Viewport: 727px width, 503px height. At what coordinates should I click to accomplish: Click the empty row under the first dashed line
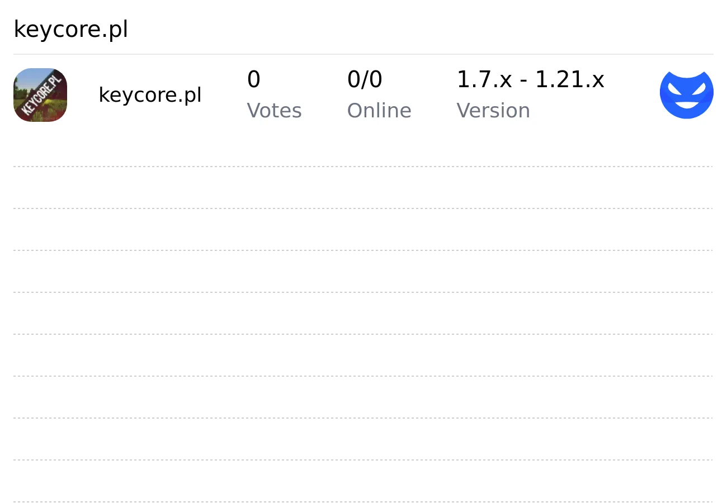tap(363, 188)
